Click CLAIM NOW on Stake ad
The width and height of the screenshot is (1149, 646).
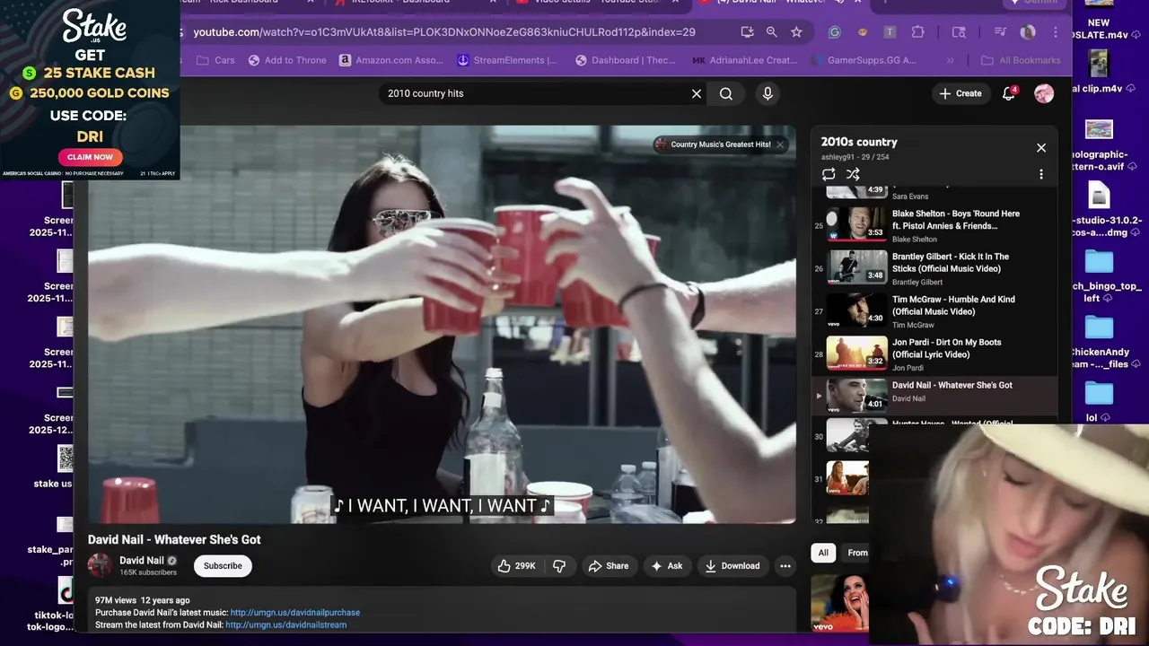tap(90, 157)
